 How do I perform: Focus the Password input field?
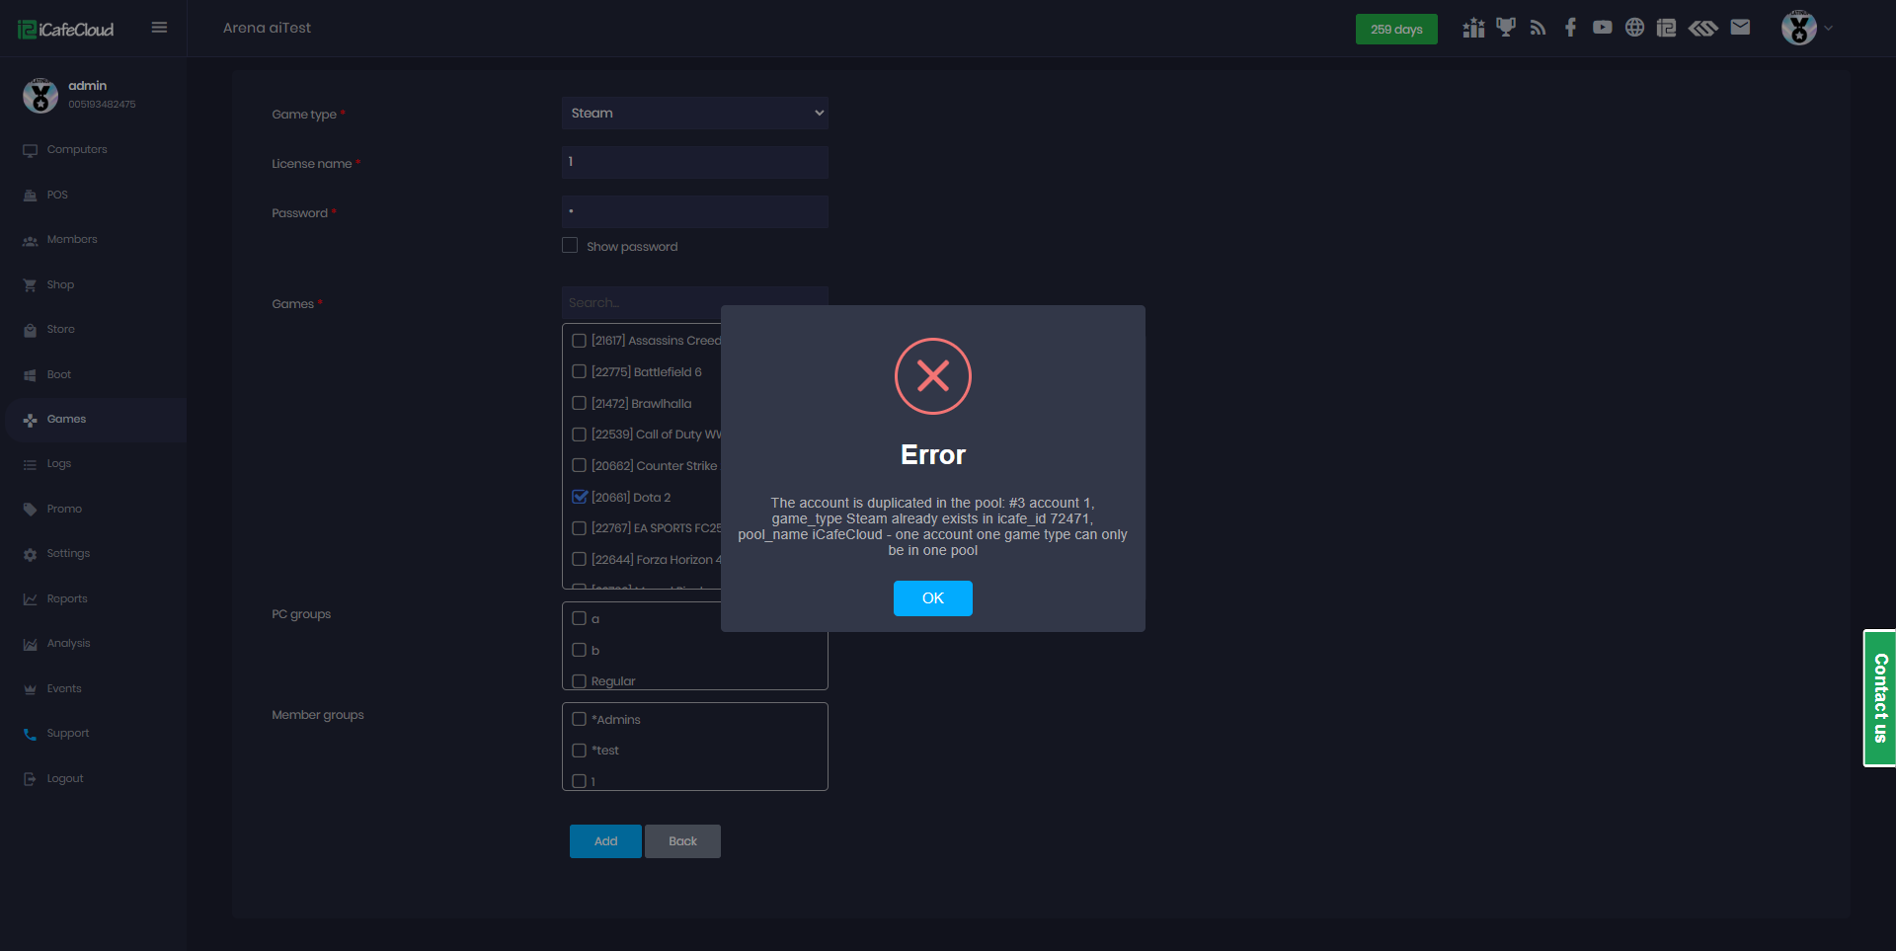tap(695, 211)
